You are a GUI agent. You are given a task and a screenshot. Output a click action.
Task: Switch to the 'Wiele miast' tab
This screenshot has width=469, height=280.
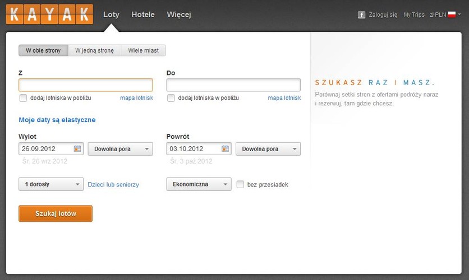pyautogui.click(x=143, y=50)
